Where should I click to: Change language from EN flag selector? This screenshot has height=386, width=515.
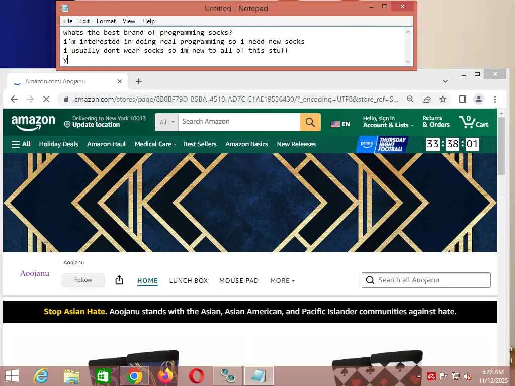[340, 124]
